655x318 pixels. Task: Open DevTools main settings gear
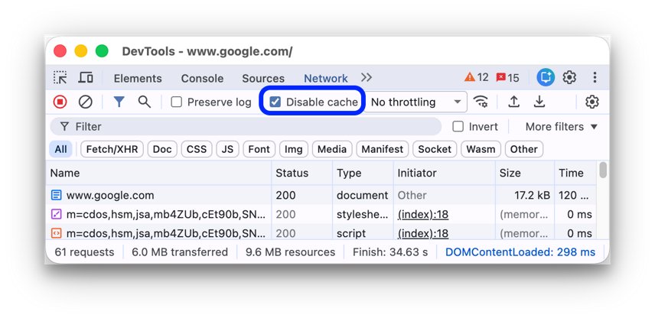tap(569, 78)
